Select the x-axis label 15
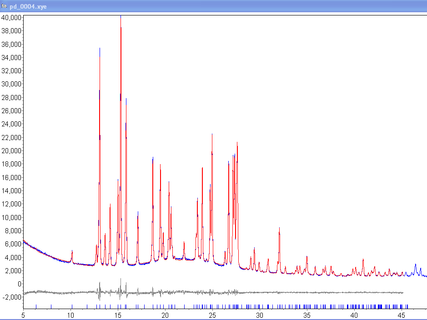Image resolution: width=427 pixels, height=320 pixels. (118, 315)
